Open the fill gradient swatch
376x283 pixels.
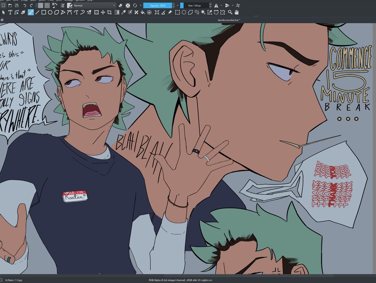coord(41,5)
